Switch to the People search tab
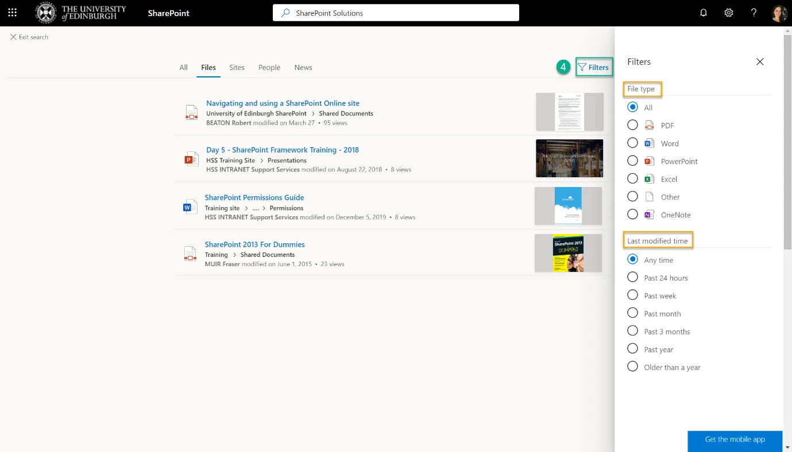792x452 pixels. [269, 67]
